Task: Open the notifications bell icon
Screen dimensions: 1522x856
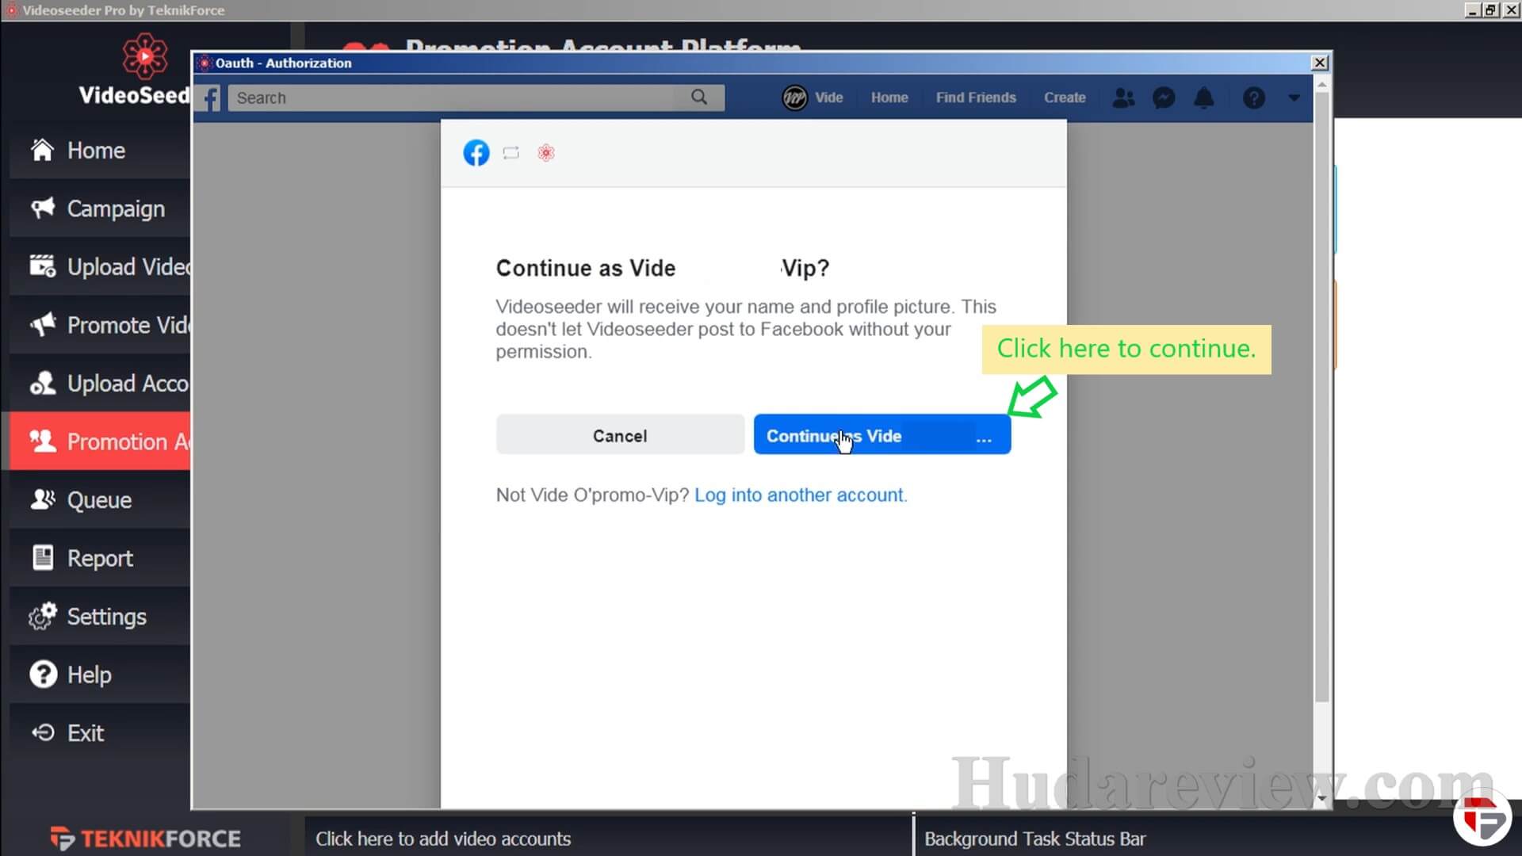Action: click(x=1204, y=97)
